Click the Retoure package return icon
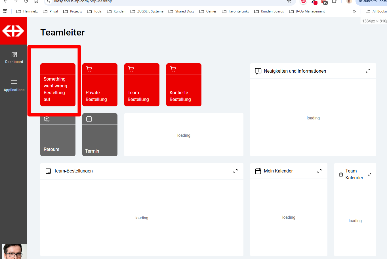387x259 pixels. click(47, 119)
